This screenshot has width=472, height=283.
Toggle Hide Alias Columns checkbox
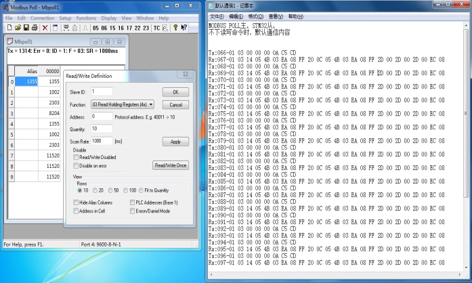click(x=76, y=202)
